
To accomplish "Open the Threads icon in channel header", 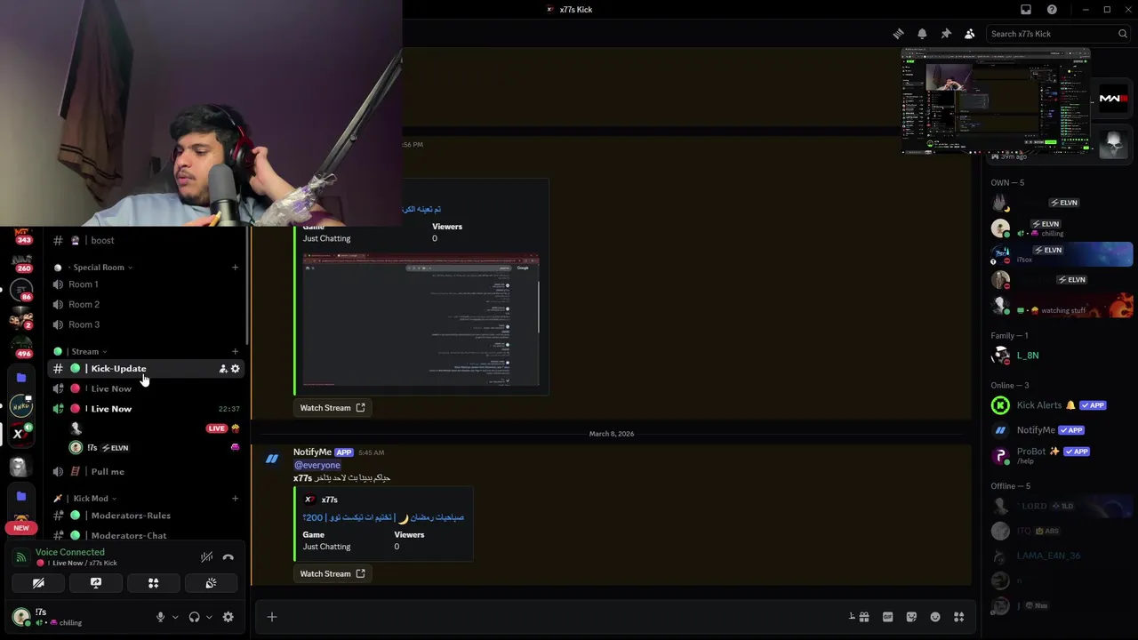I will pos(898,34).
